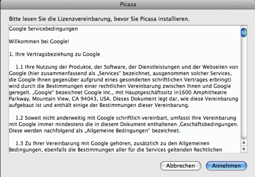255x177 pixels.
Task: Click the start of paragraph 1.2
Action: [20, 118]
